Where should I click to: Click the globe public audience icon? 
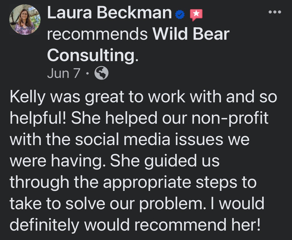[101, 74]
